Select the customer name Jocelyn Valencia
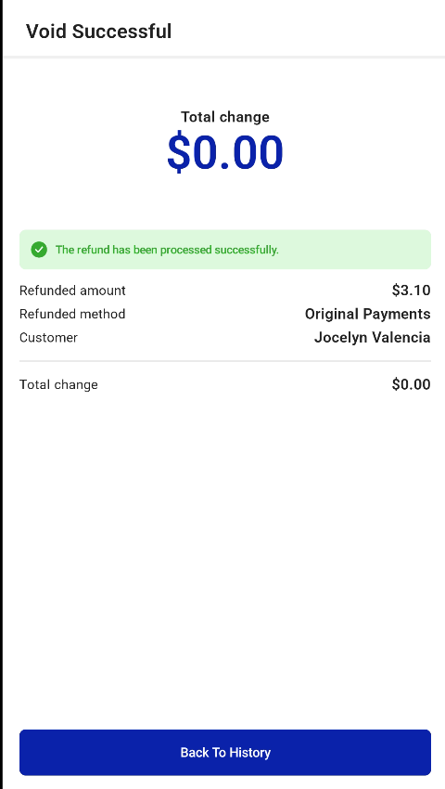Image resolution: width=445 pixels, height=789 pixels. [x=373, y=337]
